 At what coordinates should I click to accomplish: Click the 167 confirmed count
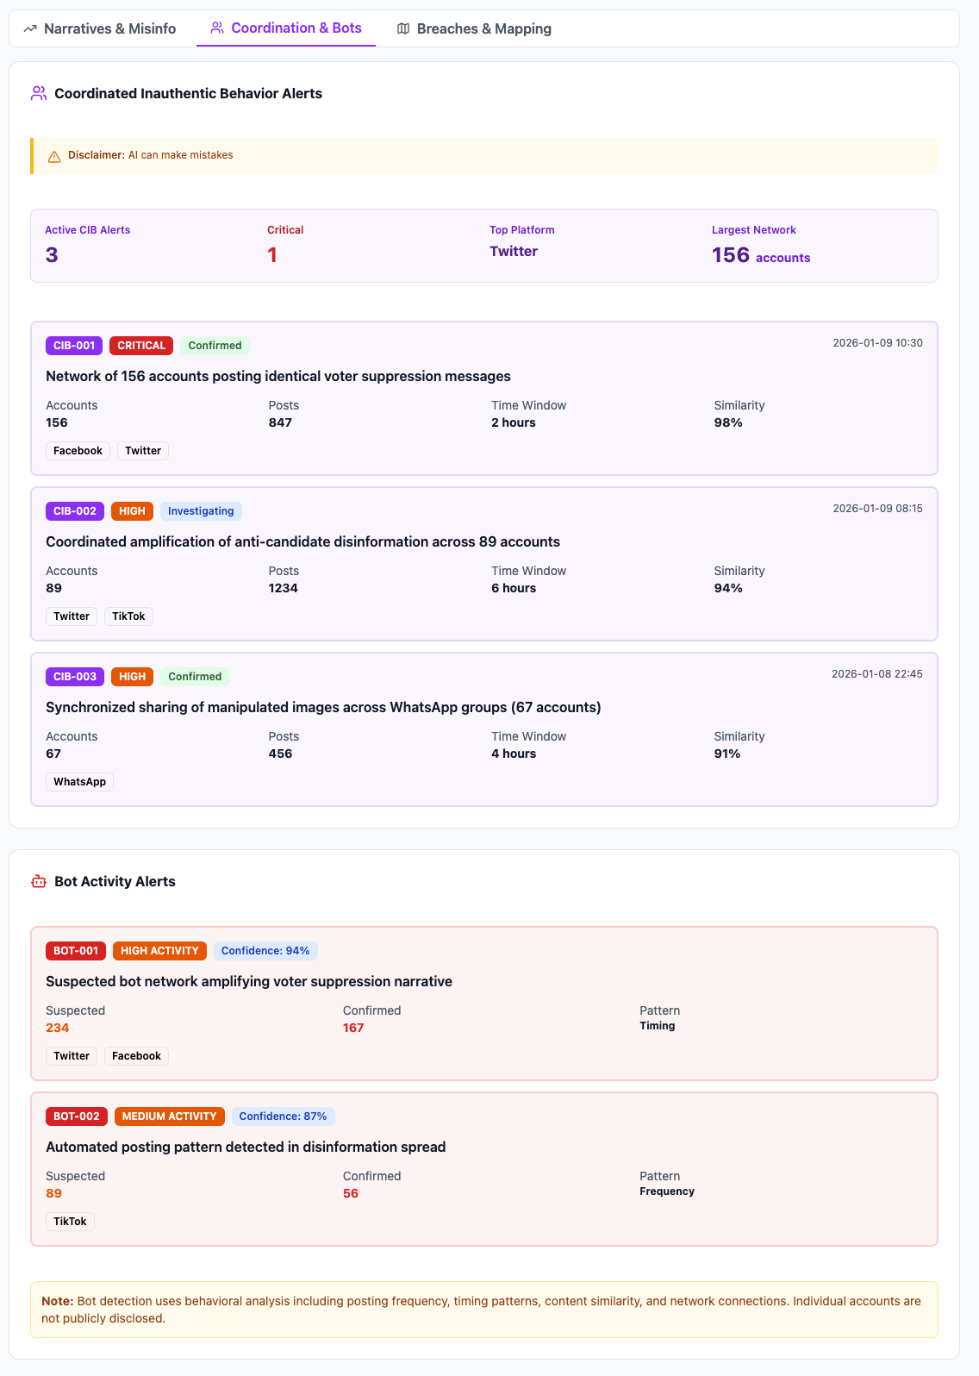[x=353, y=1028]
